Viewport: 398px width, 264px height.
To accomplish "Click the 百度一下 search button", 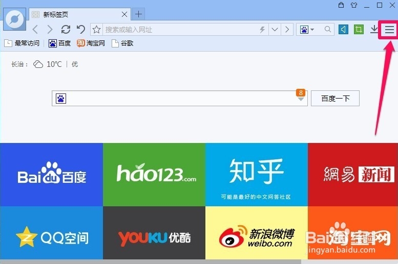I will point(335,98).
